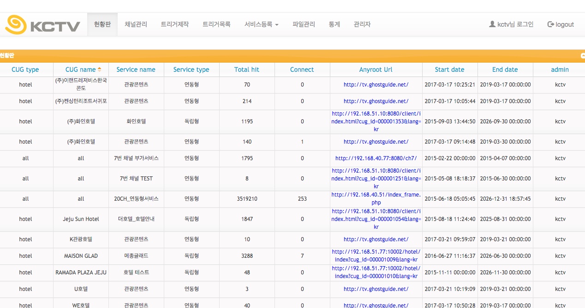
Task: Click the 3519210 total hit value
Action: [247, 199]
